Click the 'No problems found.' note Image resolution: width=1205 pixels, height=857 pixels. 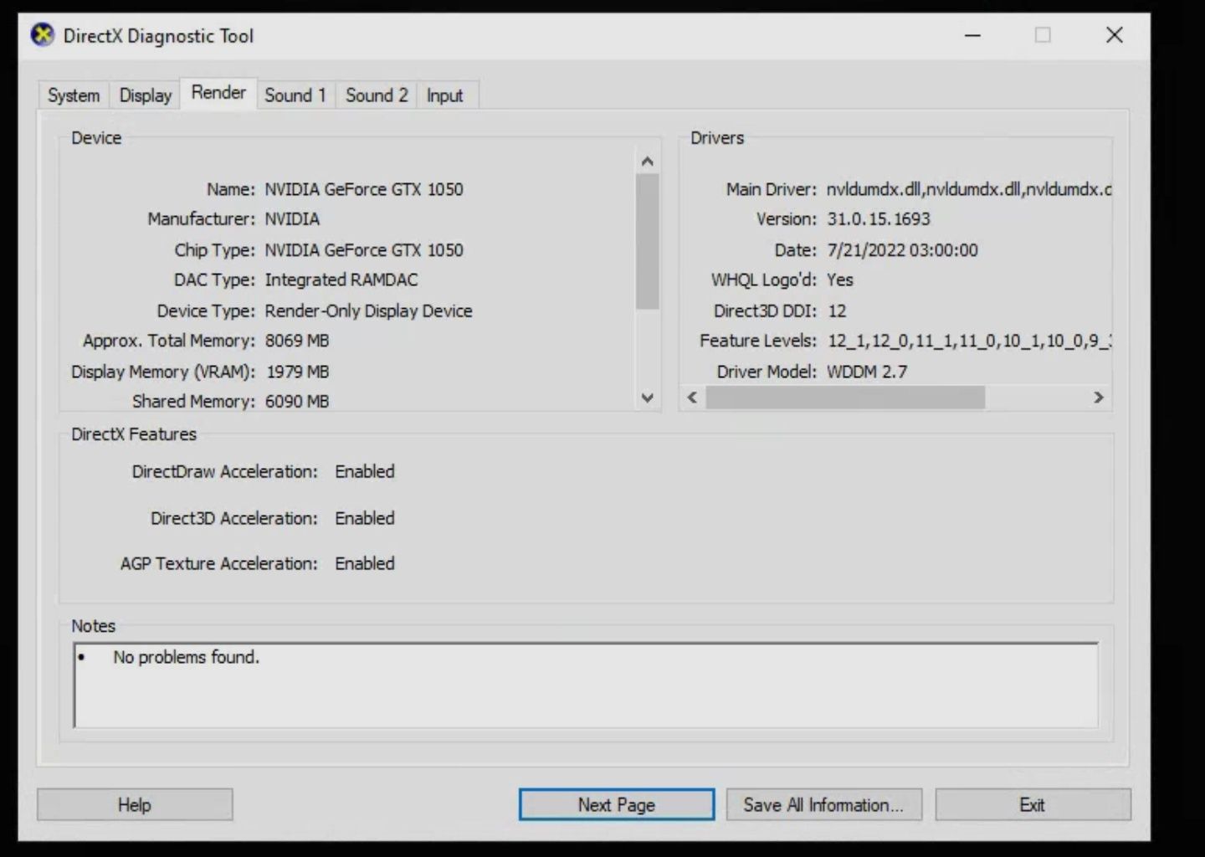(186, 658)
